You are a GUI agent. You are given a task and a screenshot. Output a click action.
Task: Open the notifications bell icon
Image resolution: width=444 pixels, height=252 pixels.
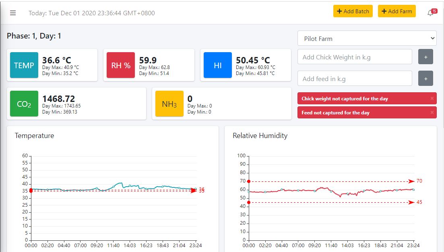(x=430, y=13)
